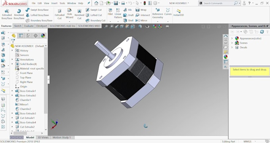
Task: Select Swept Cut feature
Action: pos(94,10)
